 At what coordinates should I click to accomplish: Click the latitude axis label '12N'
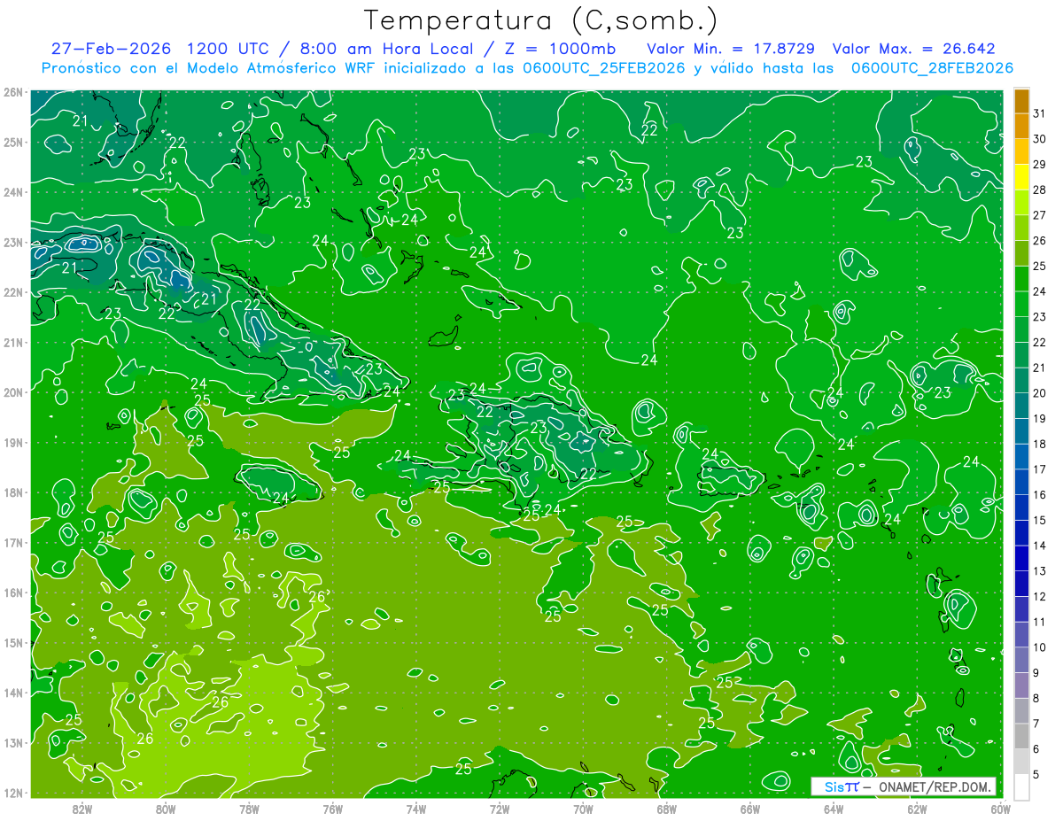12,793
